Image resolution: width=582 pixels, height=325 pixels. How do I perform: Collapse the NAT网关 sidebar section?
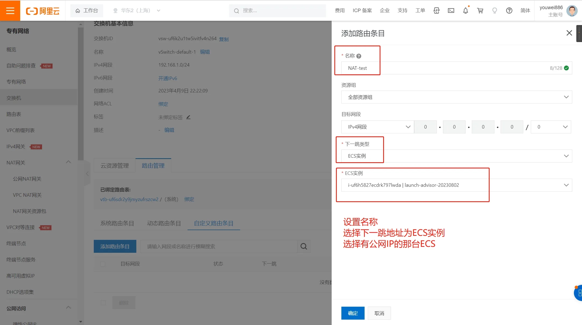tap(68, 162)
